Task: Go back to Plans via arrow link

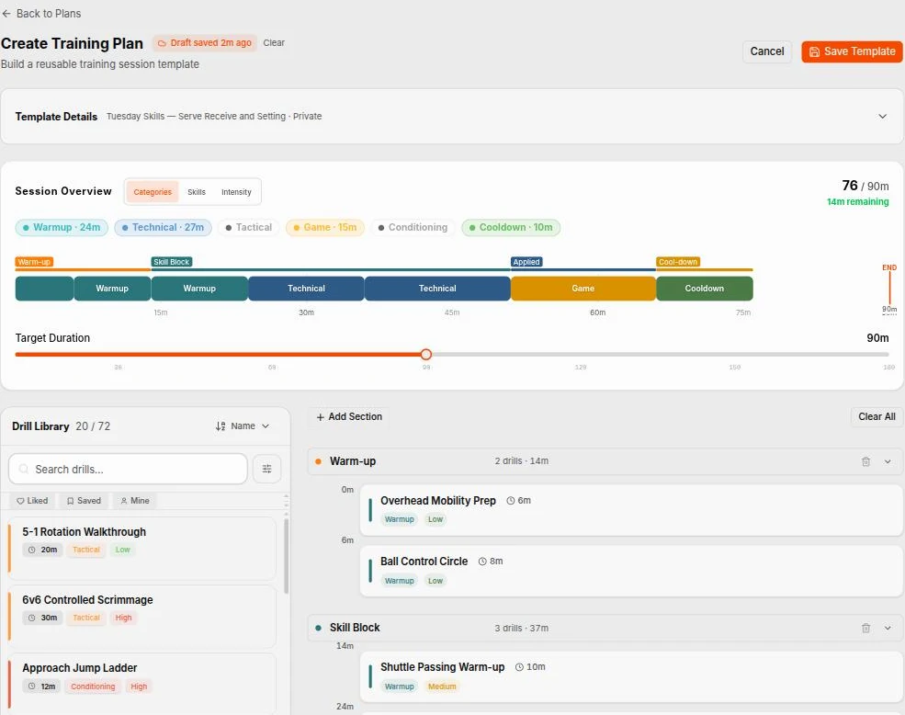Action: [41, 13]
